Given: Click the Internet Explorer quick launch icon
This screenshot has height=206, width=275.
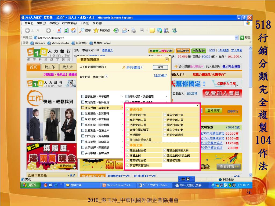Looking at the screenshot, I should [56, 185].
